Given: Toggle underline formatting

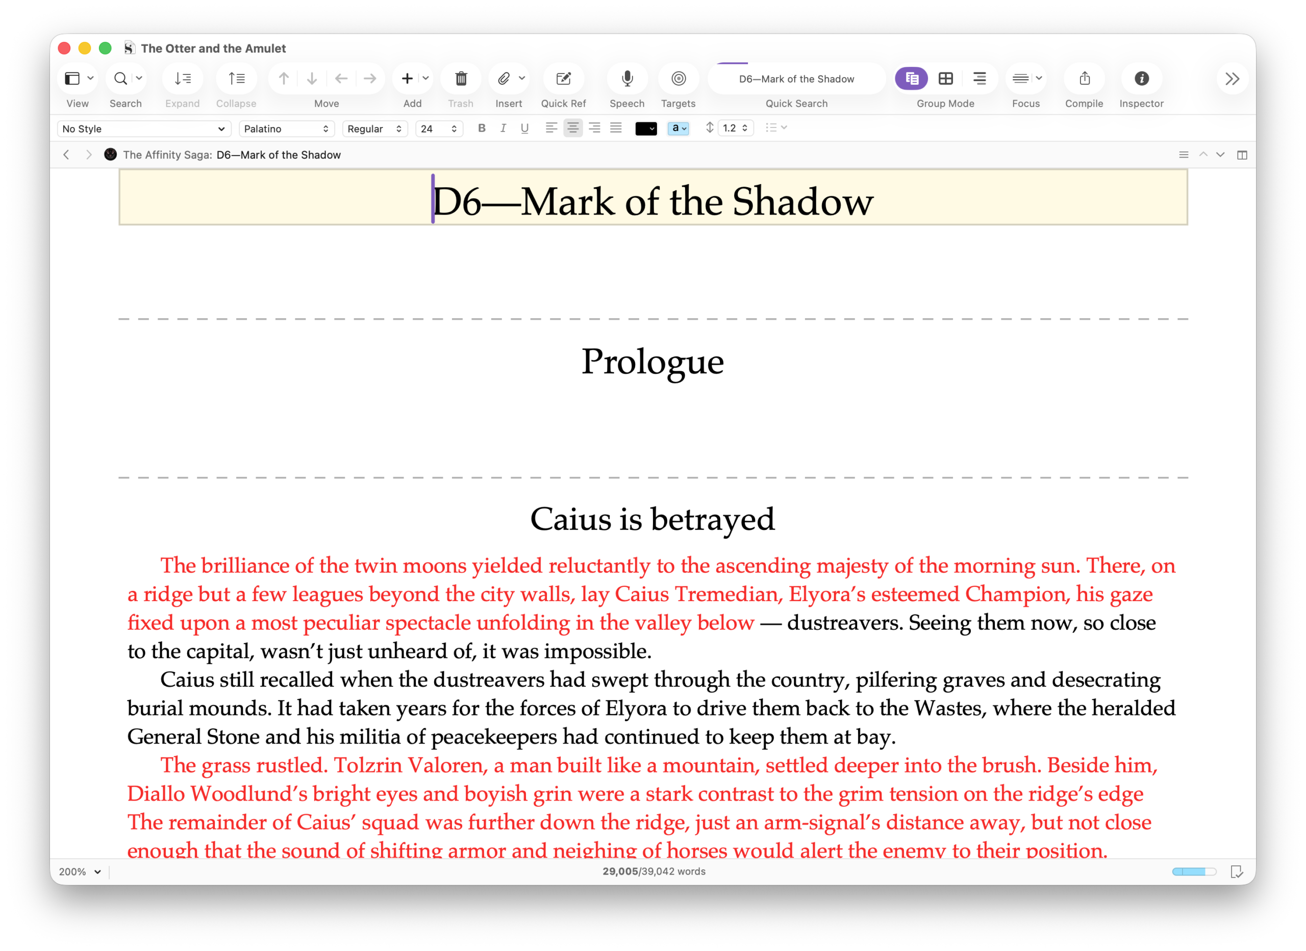Looking at the screenshot, I should [x=524, y=128].
